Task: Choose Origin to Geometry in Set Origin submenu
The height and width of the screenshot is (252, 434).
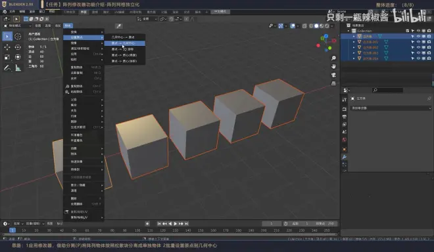Action: 125,43
